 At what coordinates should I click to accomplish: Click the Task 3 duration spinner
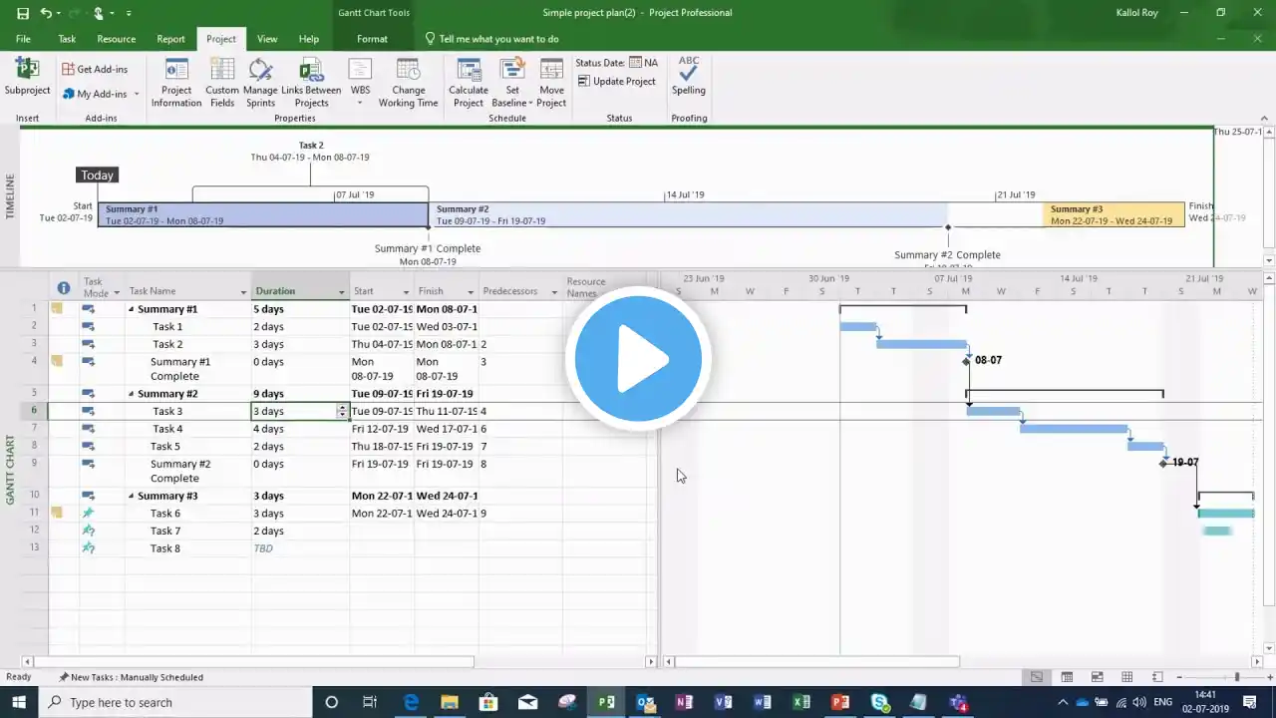343,411
